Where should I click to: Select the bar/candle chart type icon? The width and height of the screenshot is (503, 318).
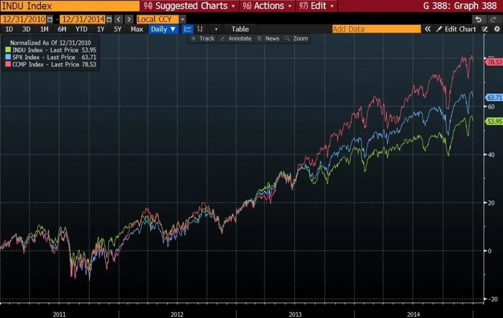coord(200,29)
